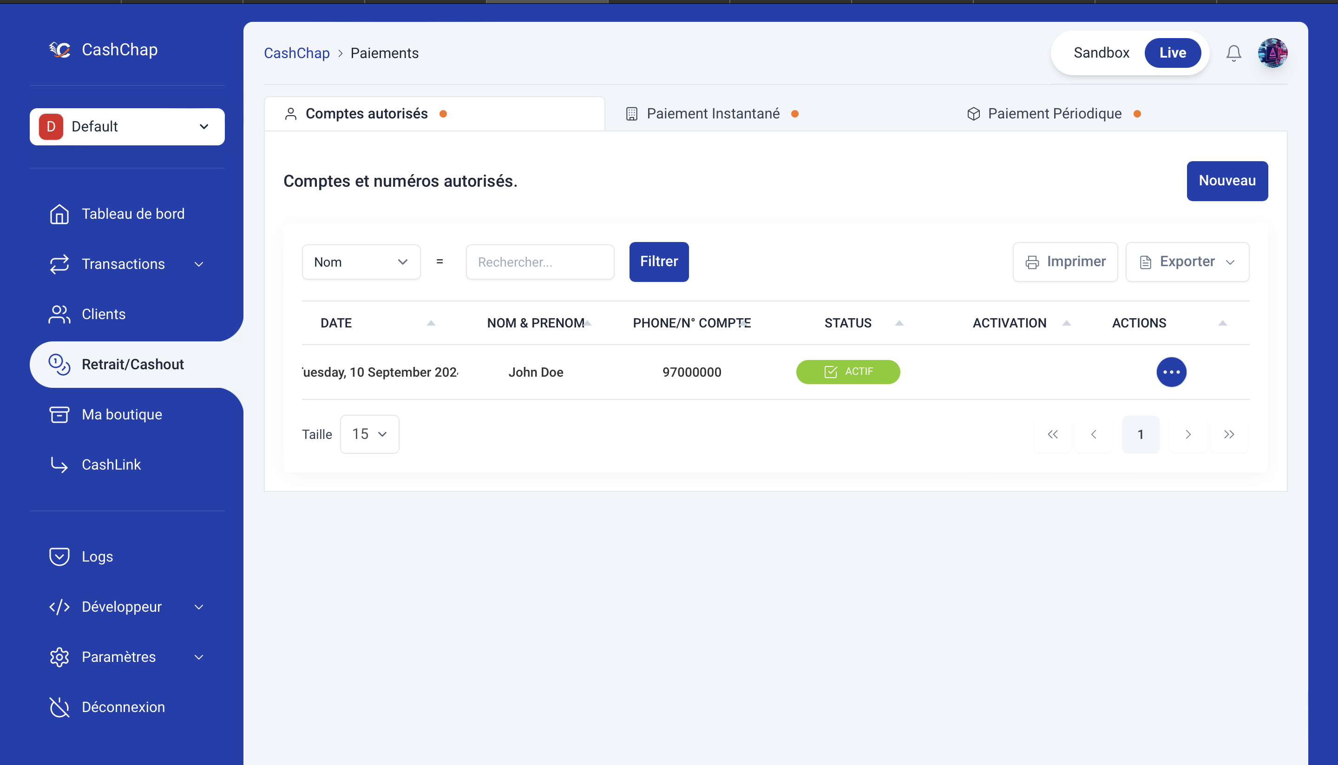The height and width of the screenshot is (765, 1338).
Task: Go to the next page arrow
Action: point(1187,434)
